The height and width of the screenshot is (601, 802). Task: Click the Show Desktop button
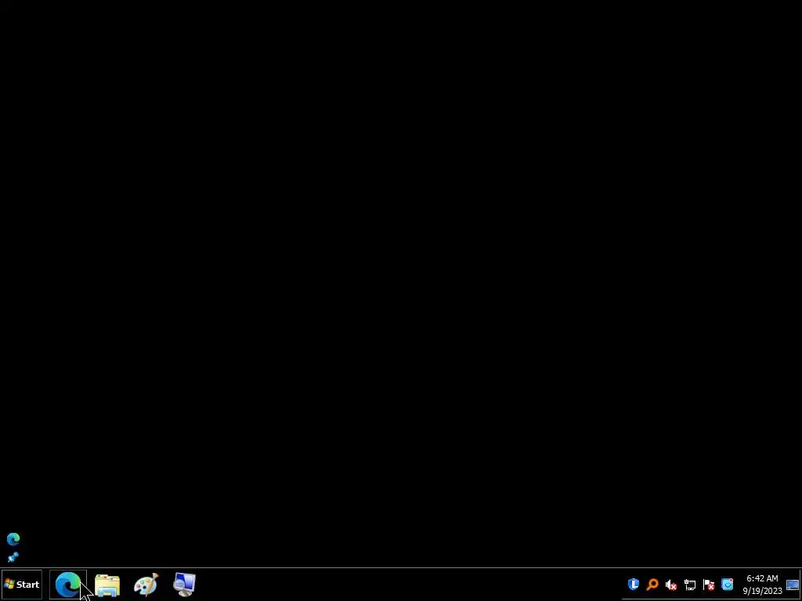point(793,585)
